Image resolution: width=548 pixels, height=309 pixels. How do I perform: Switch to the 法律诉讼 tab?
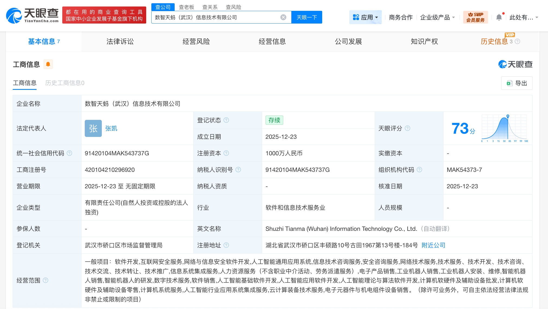pyautogui.click(x=120, y=41)
